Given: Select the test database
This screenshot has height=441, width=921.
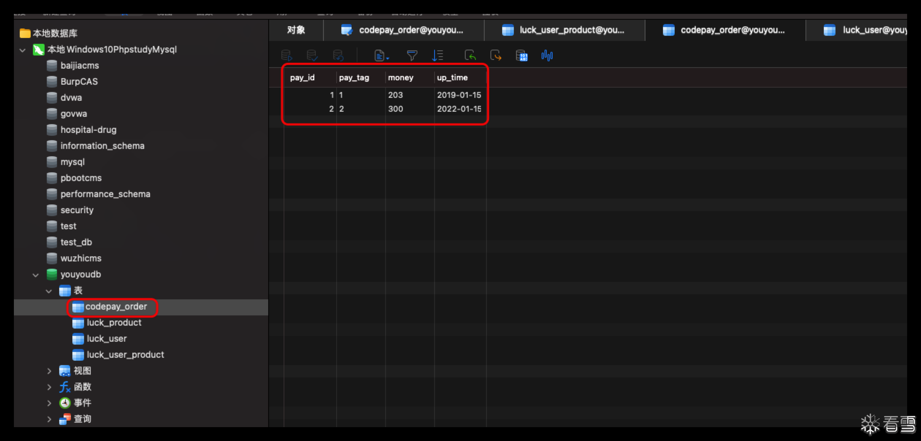Looking at the screenshot, I should point(68,226).
